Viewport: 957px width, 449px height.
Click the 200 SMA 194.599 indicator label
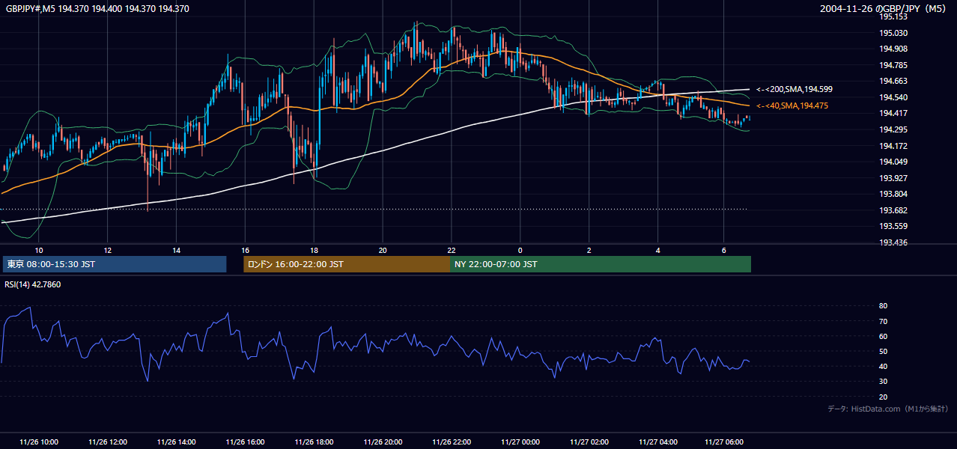coord(794,89)
